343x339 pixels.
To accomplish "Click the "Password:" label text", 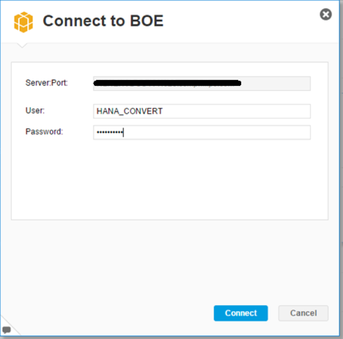I will pos(44,132).
